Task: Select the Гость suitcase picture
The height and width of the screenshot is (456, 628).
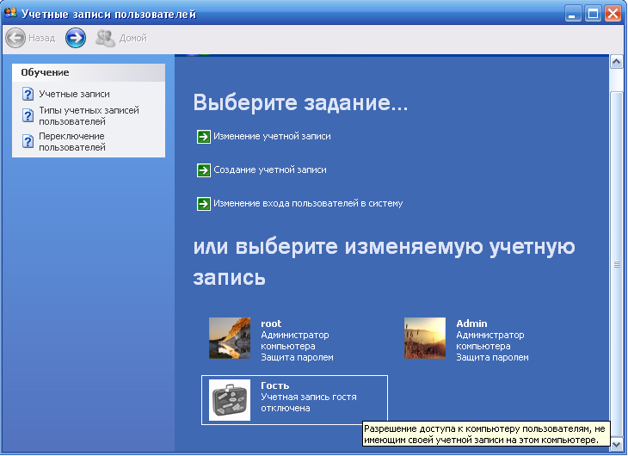Action: (x=230, y=400)
